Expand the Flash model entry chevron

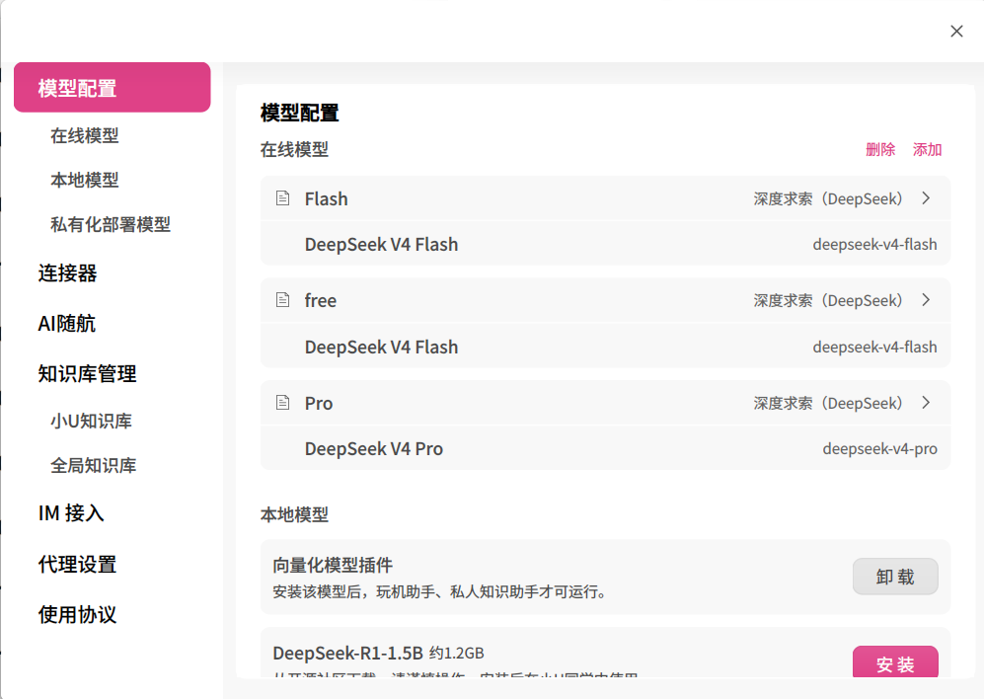pos(926,198)
